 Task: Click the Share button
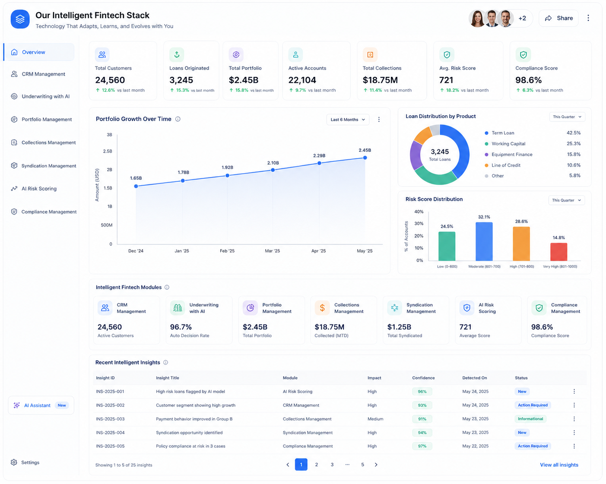coord(558,18)
